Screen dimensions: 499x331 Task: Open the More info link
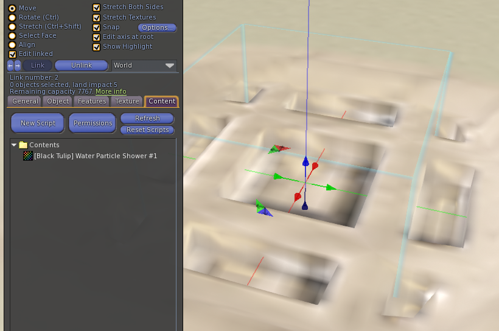111,92
